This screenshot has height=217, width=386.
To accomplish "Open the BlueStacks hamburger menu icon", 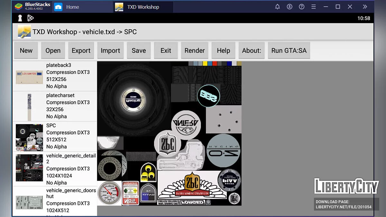I will 314,7.
